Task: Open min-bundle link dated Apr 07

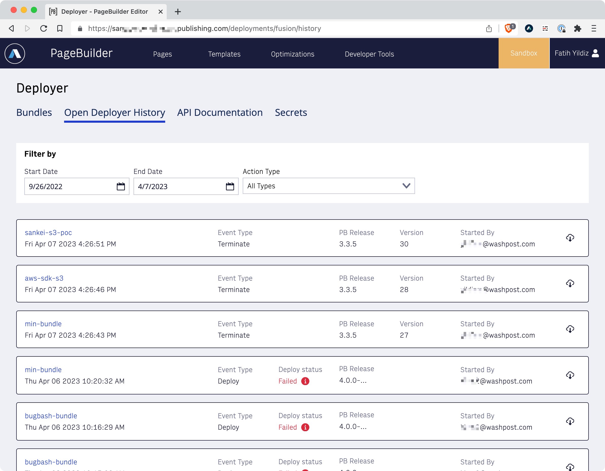Action: tap(43, 324)
